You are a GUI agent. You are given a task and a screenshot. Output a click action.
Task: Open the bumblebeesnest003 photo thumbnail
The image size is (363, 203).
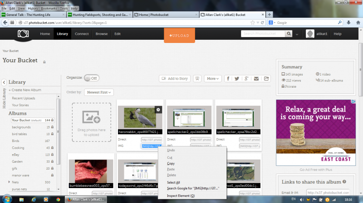pyautogui.click(x=91, y=170)
